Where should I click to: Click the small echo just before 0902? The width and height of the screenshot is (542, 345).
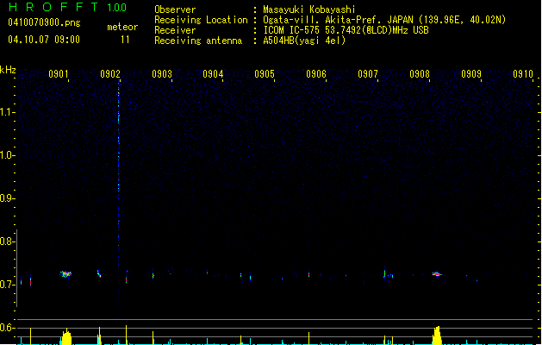(x=99, y=273)
